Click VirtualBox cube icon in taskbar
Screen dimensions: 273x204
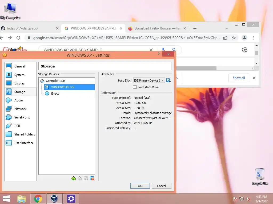pos(54,199)
